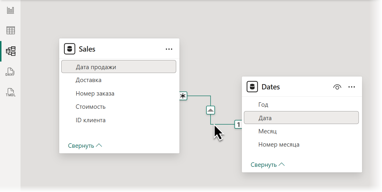Select the ID клиента field

point(91,120)
